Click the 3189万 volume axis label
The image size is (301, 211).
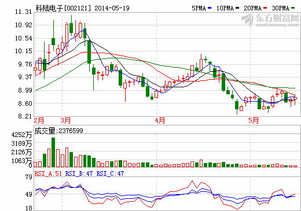21,143
